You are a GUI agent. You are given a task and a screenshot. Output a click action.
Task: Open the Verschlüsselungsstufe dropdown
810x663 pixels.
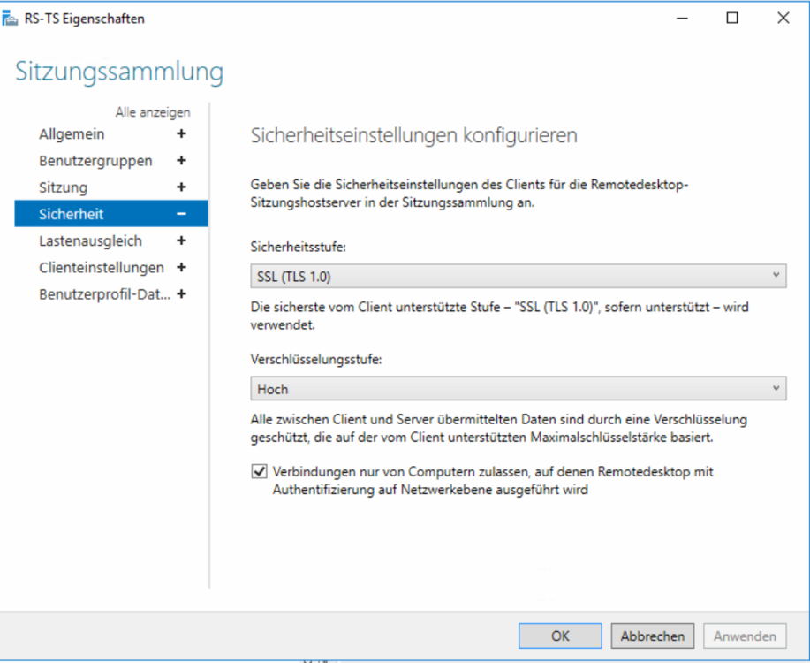pyautogui.click(x=518, y=389)
